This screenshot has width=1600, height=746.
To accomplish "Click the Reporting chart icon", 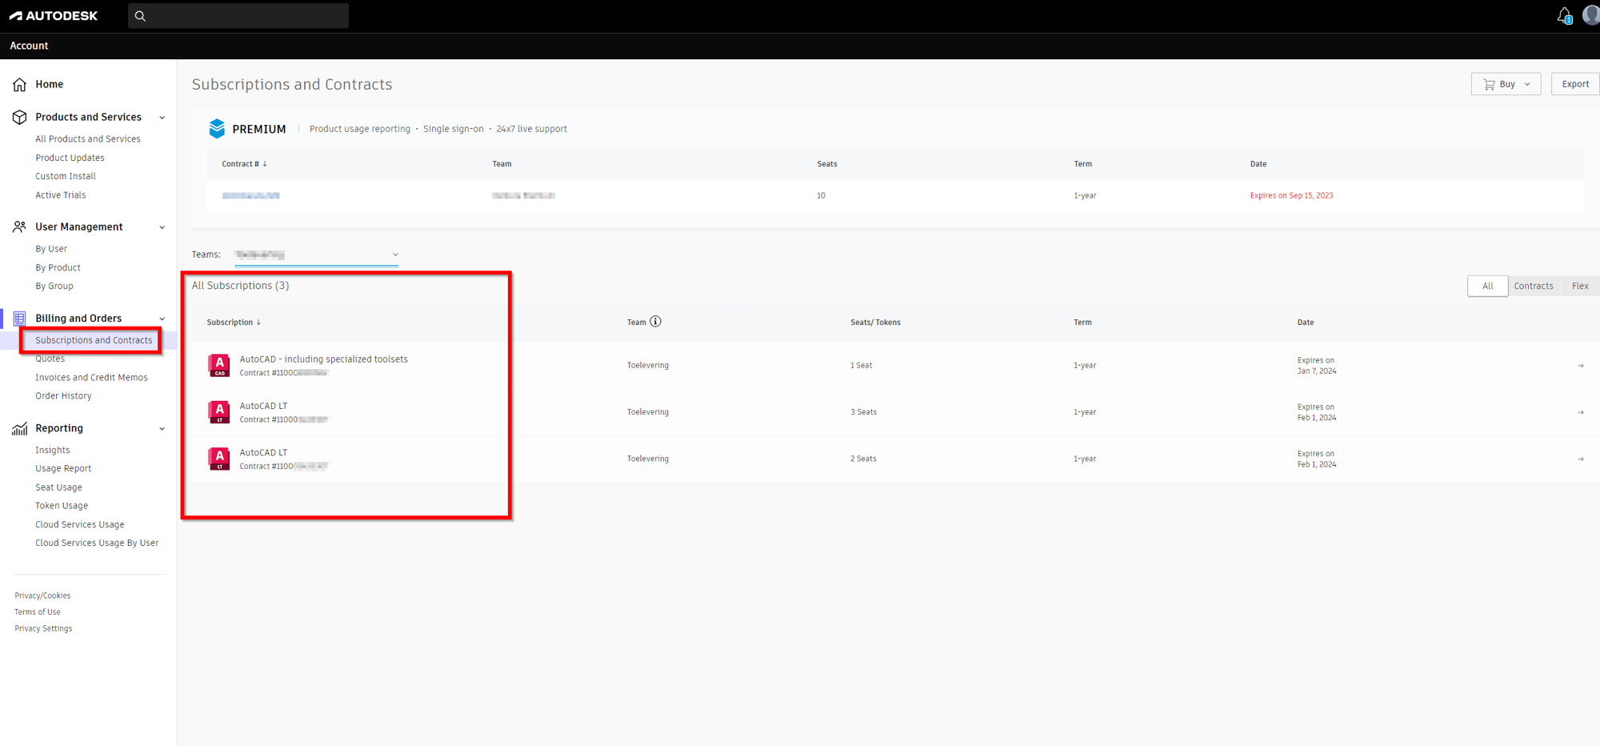I will point(20,428).
